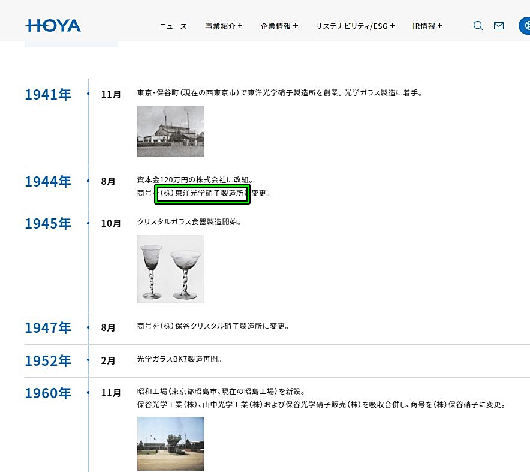Click the 昭和工場 color photo
This screenshot has width=530, height=472.
pyautogui.click(x=171, y=444)
